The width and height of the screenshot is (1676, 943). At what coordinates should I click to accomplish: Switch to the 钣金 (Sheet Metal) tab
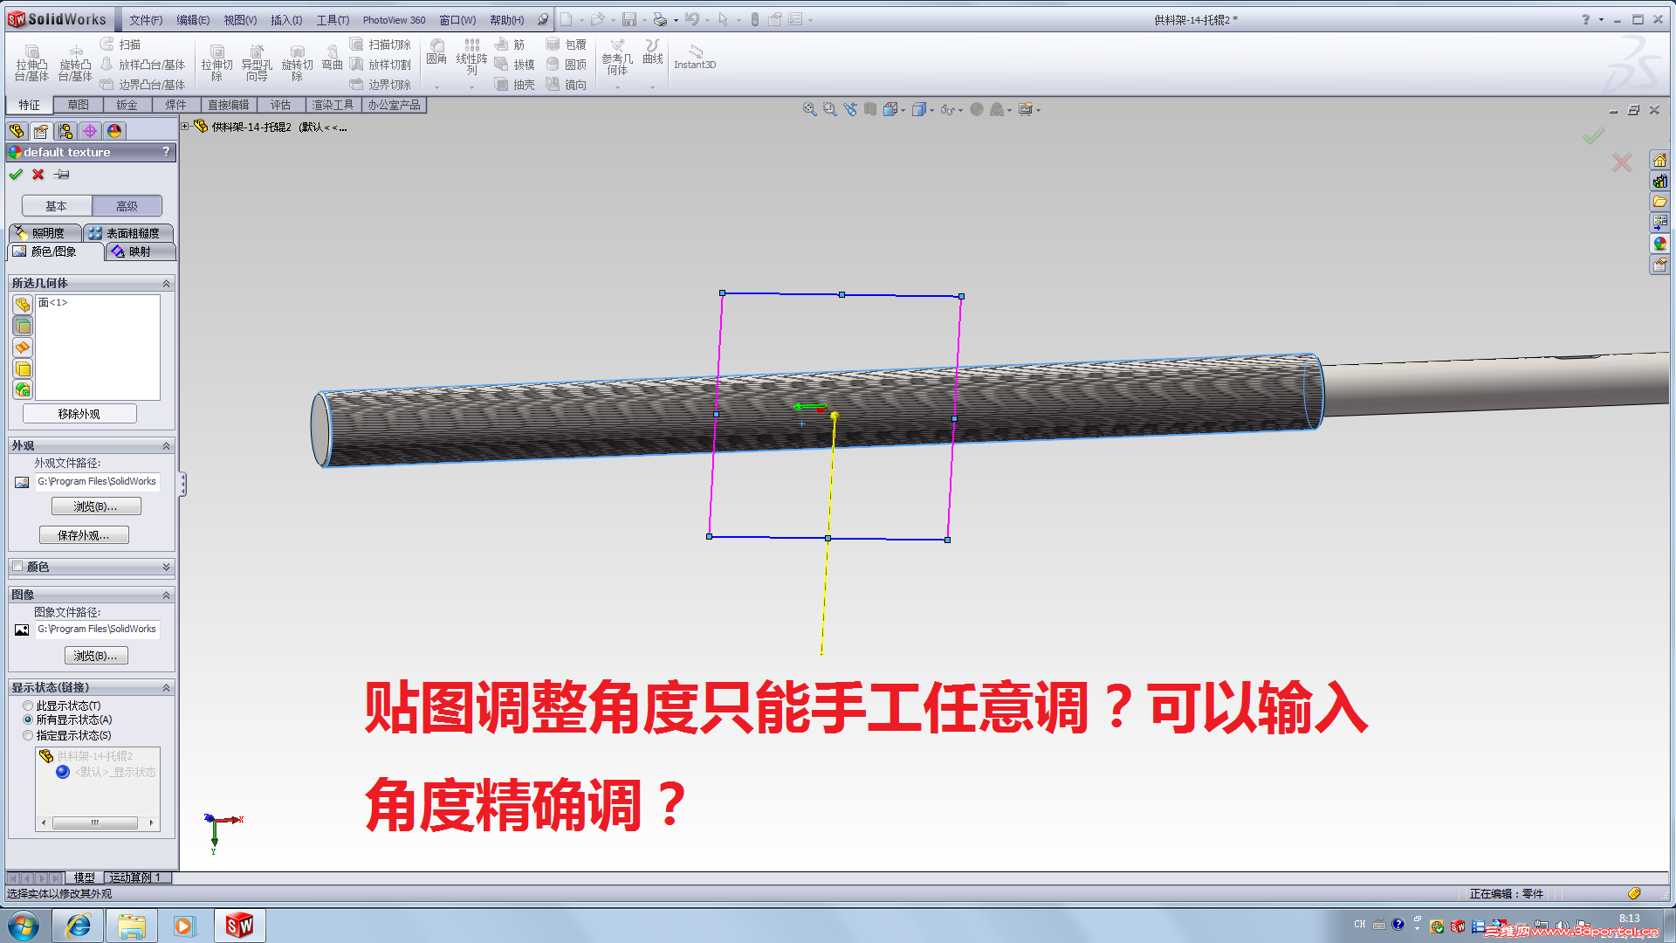tap(127, 104)
